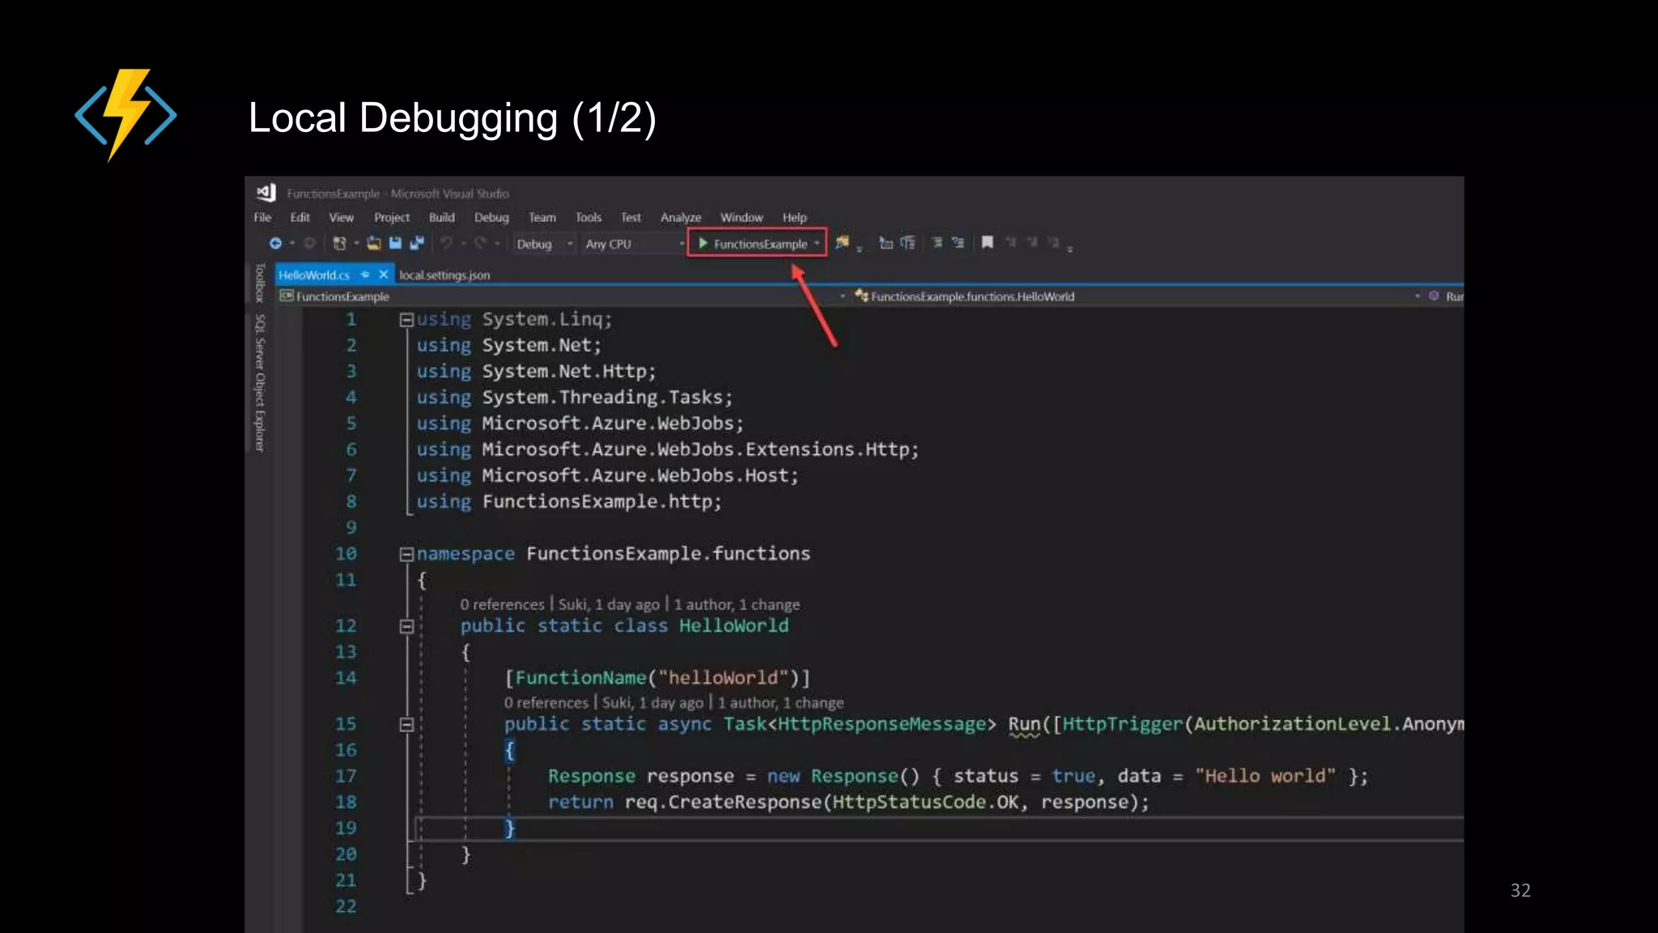Screen dimensions: 1658x933
Task: Click the New Project toolbar icon
Action: (x=340, y=243)
